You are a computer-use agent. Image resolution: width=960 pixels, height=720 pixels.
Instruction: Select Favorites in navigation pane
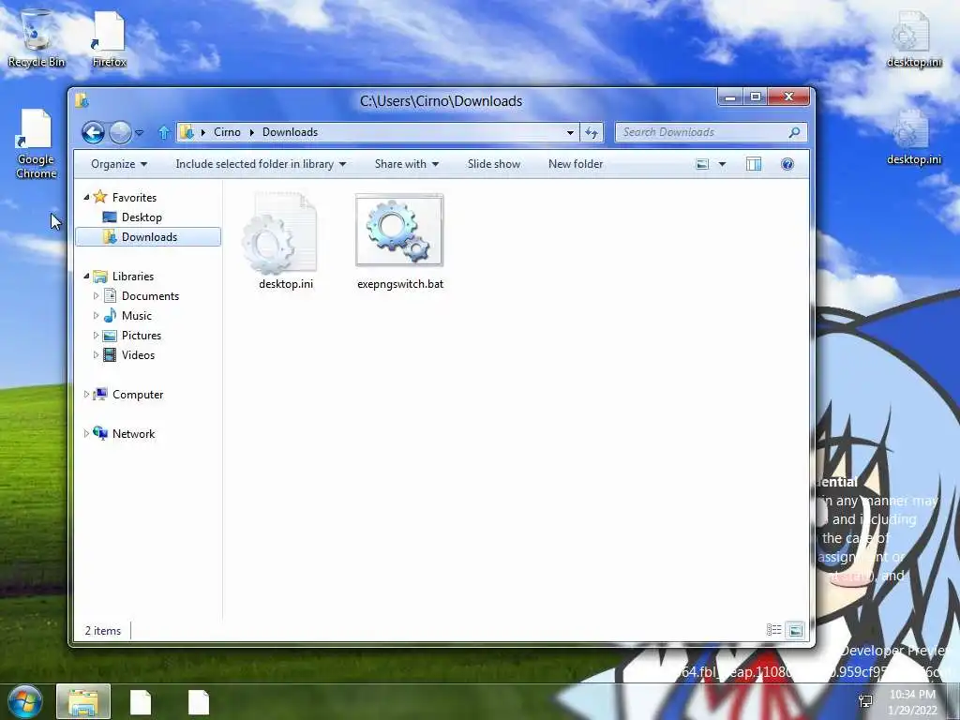(134, 198)
